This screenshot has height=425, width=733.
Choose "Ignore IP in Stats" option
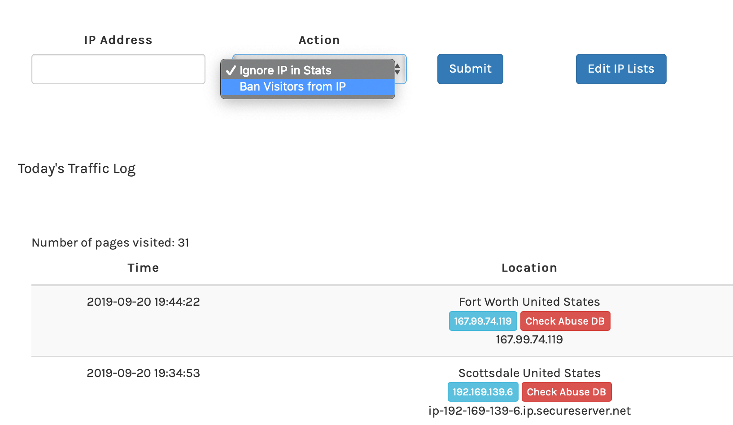point(285,70)
